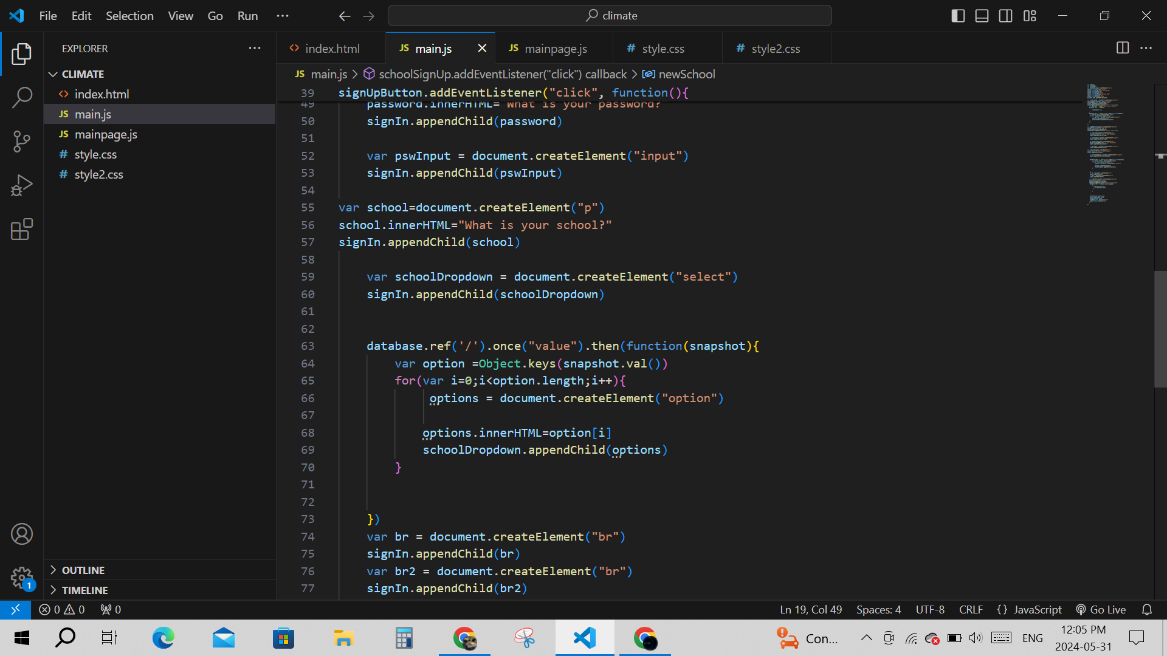Open the Extensions view
Image resolution: width=1167 pixels, height=656 pixels.
click(x=22, y=229)
